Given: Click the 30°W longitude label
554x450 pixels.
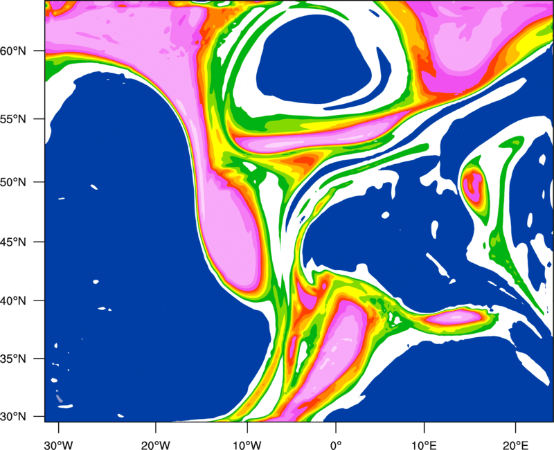Looking at the screenshot, I should click(58, 445).
